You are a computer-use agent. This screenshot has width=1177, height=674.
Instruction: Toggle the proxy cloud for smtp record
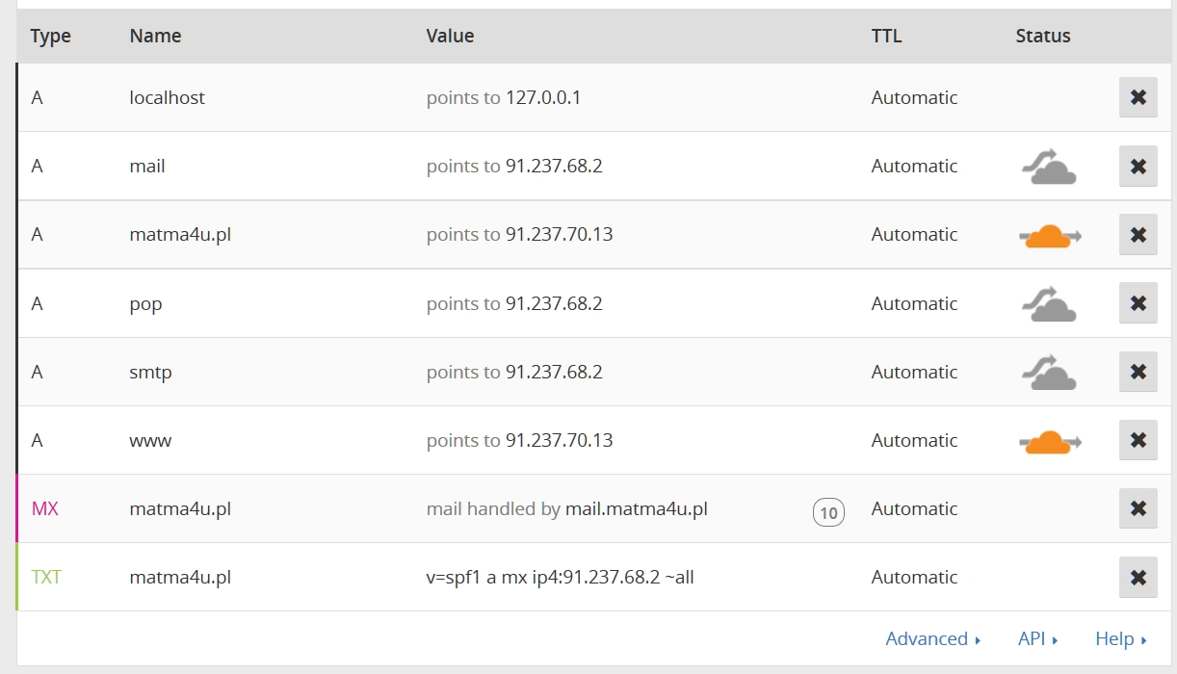tap(1048, 373)
